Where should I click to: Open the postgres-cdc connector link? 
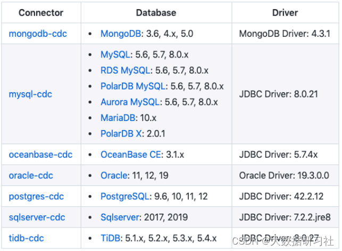[36, 197]
